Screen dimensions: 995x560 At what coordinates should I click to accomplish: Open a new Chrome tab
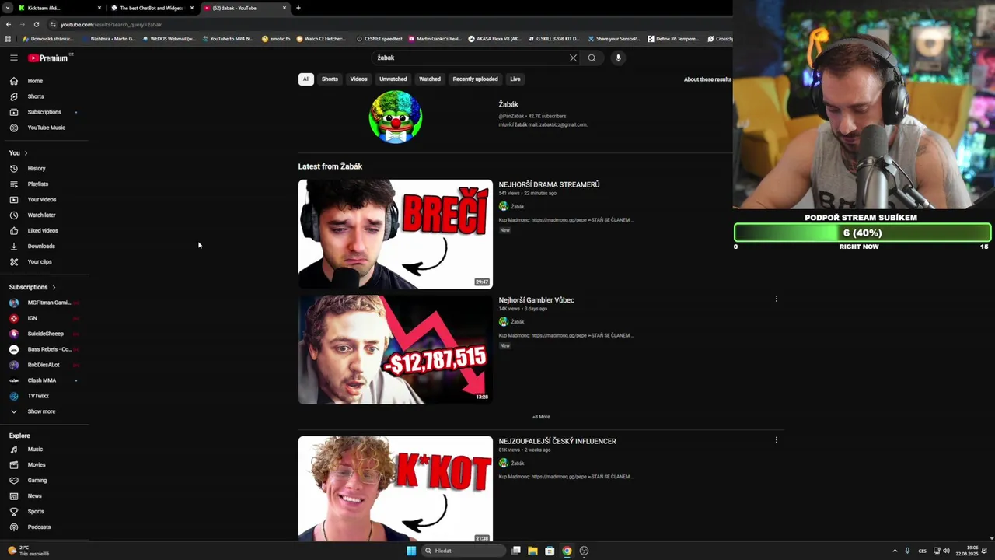298,8
